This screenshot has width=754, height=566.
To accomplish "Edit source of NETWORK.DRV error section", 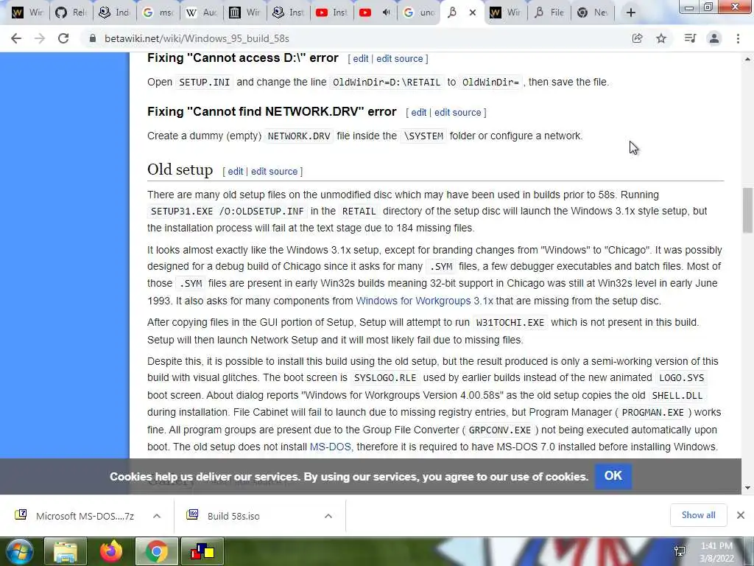I will 458,113.
